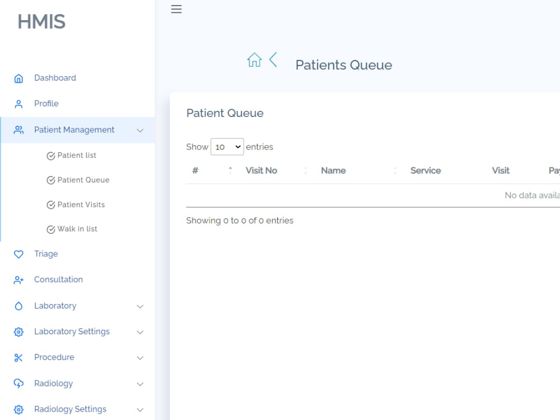Click the Patient Management users icon
The width and height of the screenshot is (560, 420).
click(x=18, y=130)
